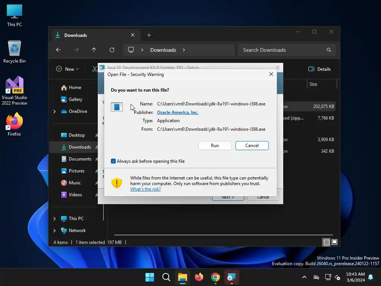Expand the Network tree node
Viewport: 381px width, 286px height.
point(54,231)
